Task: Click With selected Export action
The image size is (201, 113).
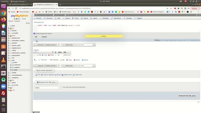Action: (x=85, y=60)
